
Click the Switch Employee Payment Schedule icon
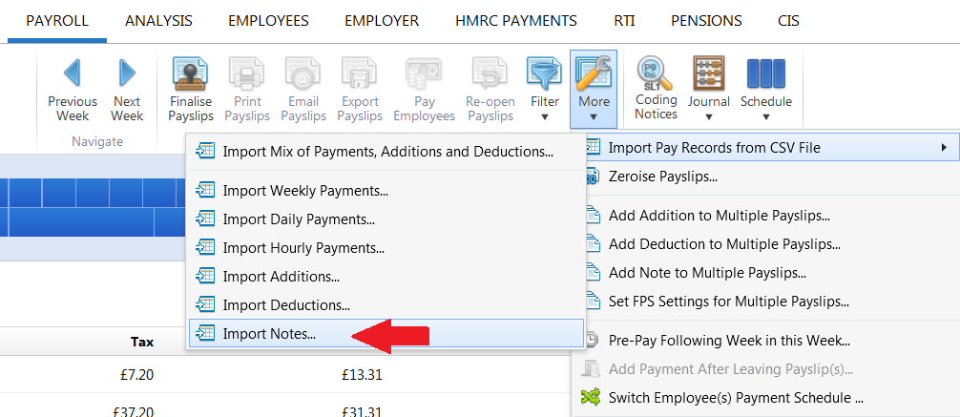coord(591,397)
